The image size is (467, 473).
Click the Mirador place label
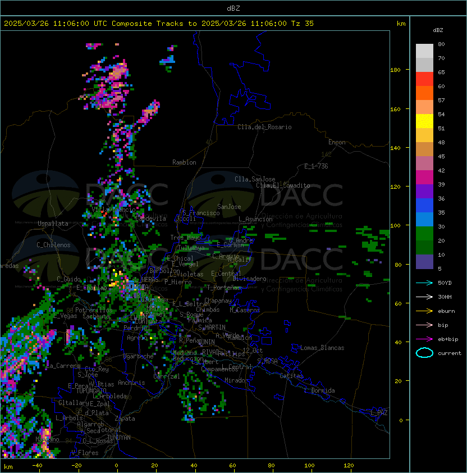[236, 380]
